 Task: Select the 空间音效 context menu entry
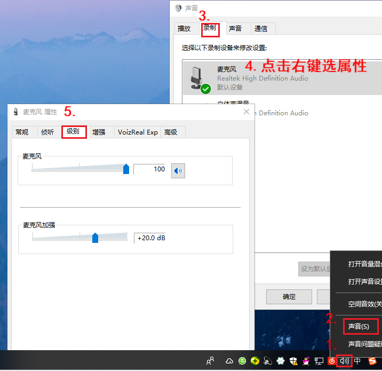[x=356, y=304]
